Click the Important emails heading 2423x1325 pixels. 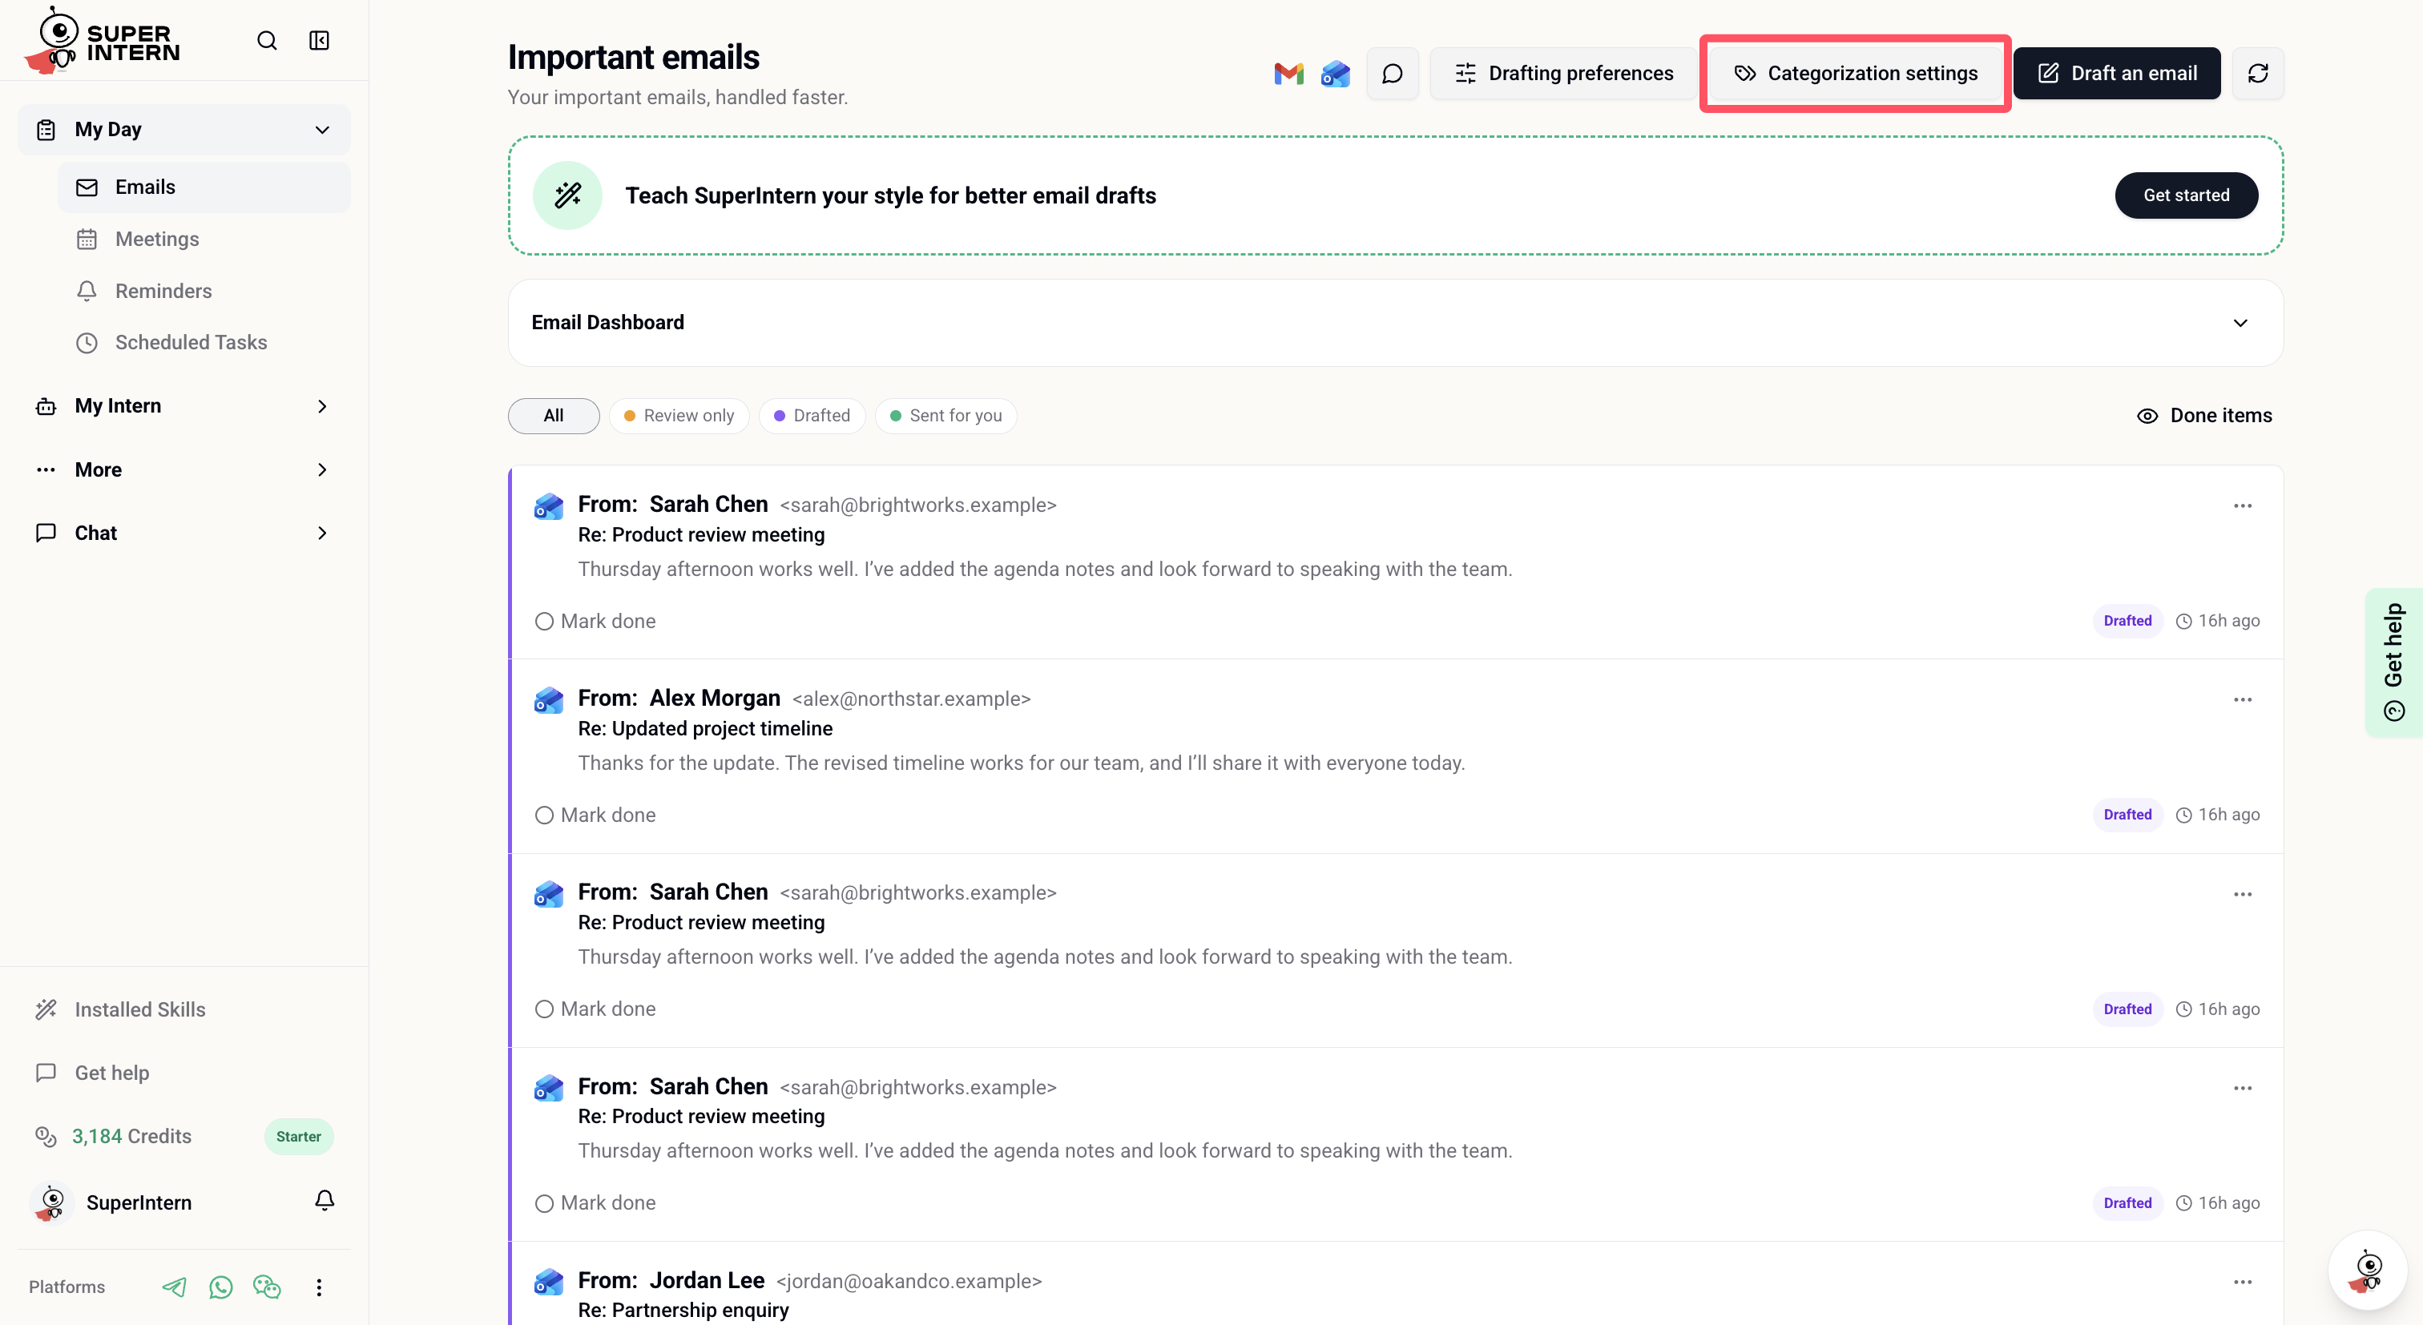633,58
